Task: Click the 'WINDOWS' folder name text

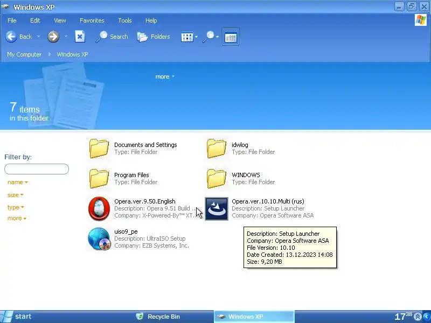Action: point(246,175)
